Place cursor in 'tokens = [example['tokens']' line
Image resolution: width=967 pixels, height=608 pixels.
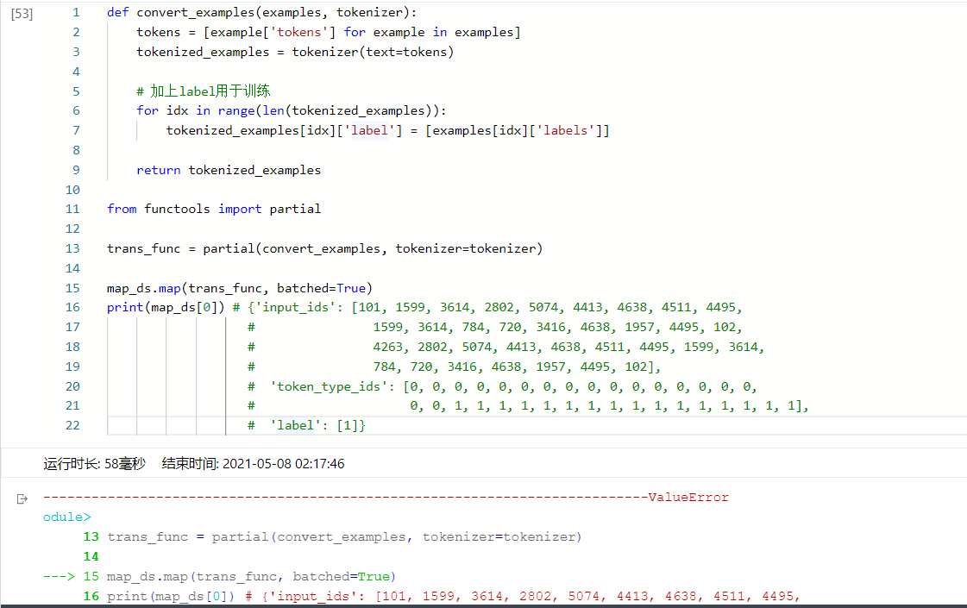pyautogui.click(x=329, y=32)
